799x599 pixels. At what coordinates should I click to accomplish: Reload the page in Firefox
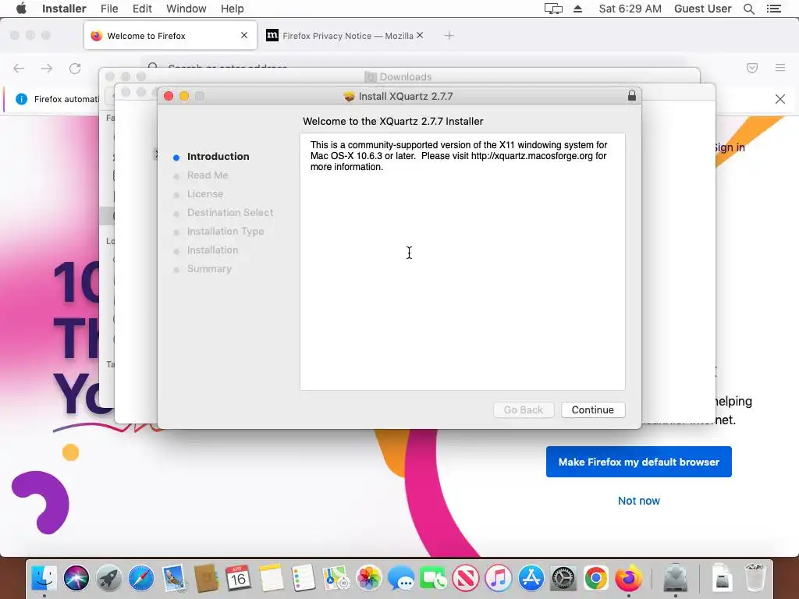pyautogui.click(x=75, y=69)
